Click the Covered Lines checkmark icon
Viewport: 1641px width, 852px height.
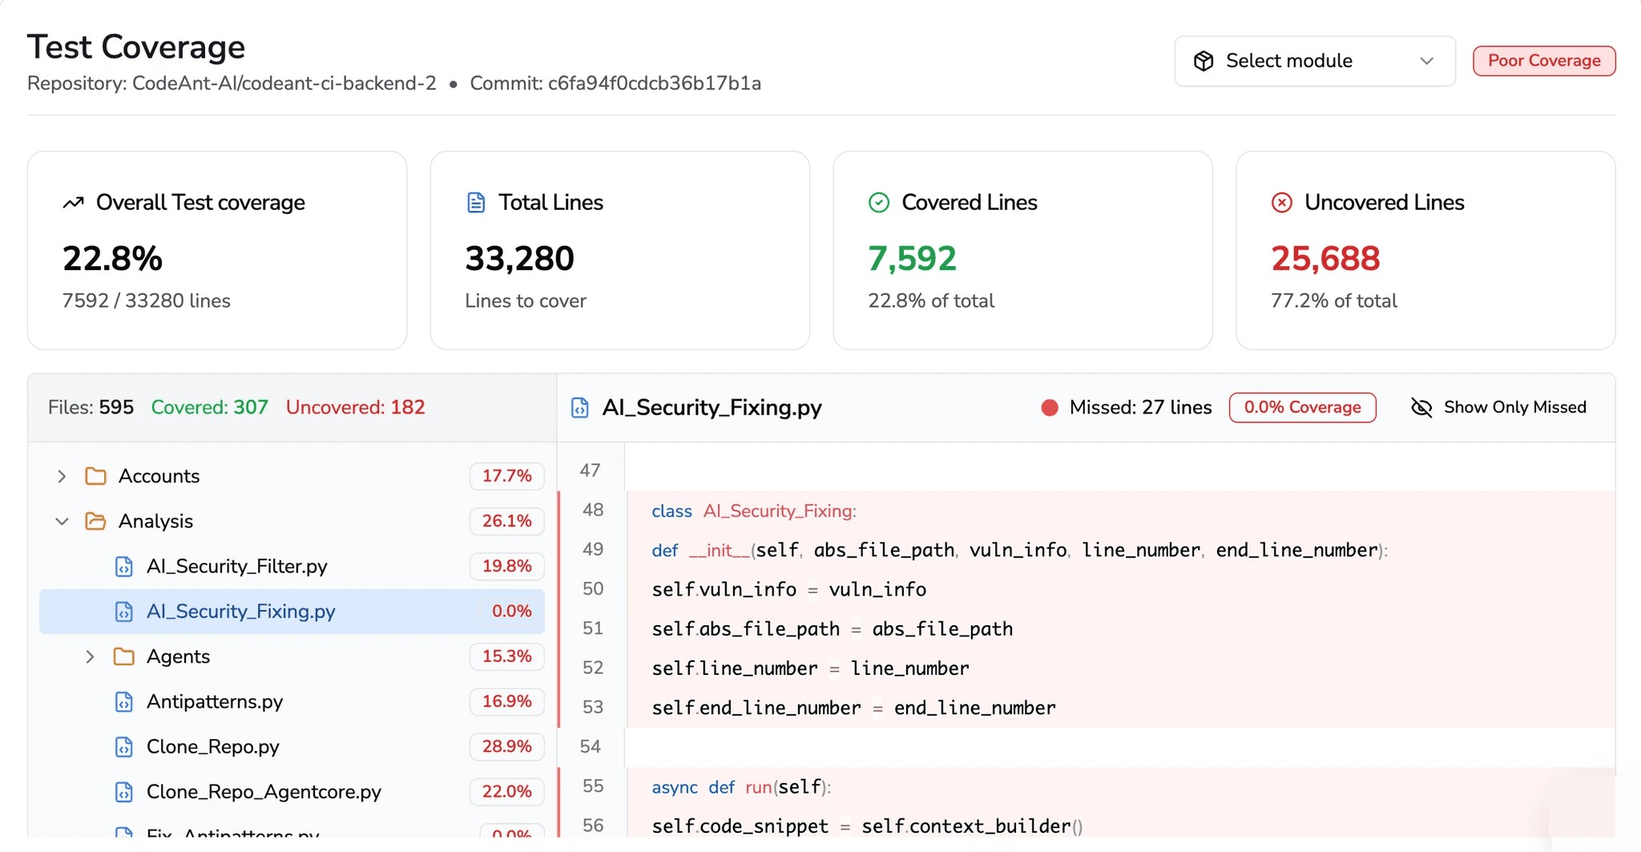879,203
